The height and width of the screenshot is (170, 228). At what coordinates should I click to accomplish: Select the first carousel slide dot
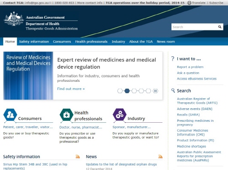pyautogui.click(x=120, y=91)
